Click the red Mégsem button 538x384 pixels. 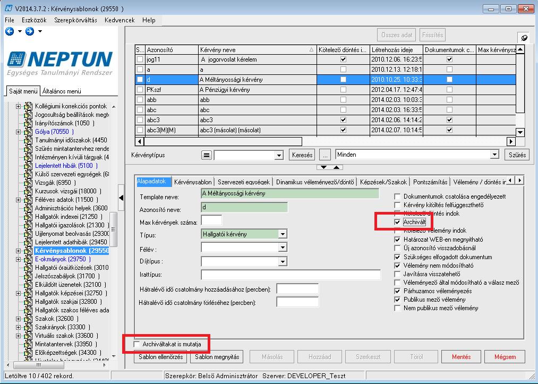click(x=505, y=357)
